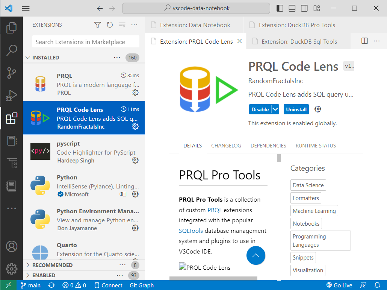Click the Search Extensions in Marketplace field
Screen dimensions: 387x290
tap(86, 42)
